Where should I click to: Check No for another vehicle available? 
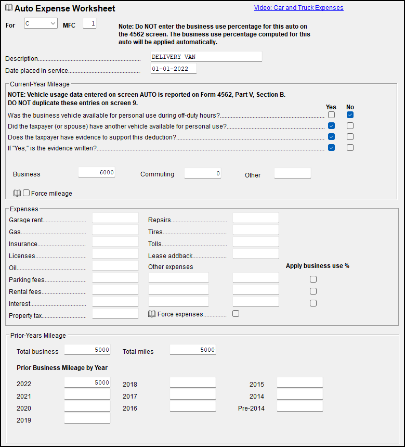pyautogui.click(x=350, y=126)
